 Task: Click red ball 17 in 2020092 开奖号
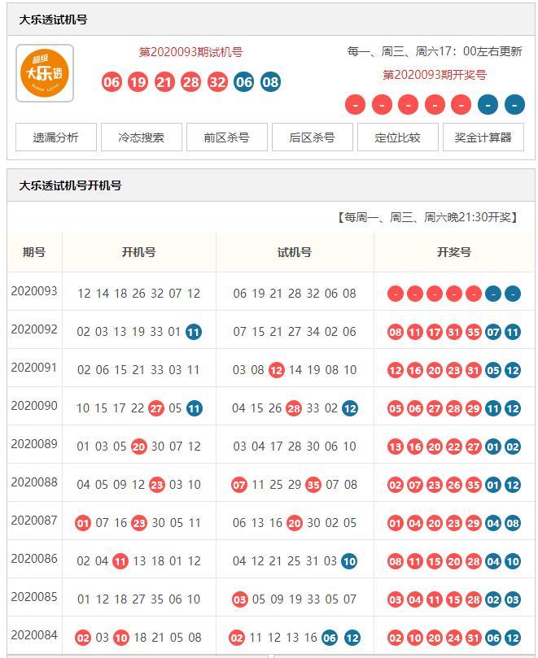[435, 333]
